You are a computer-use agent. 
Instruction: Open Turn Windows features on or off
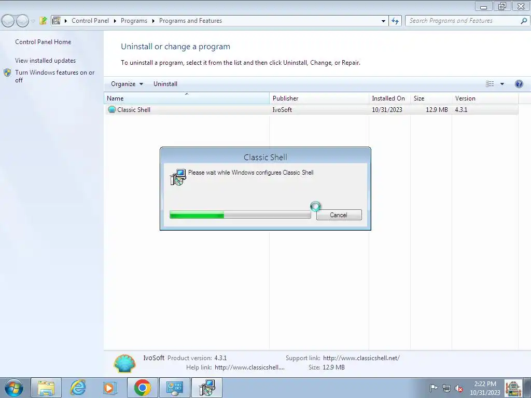[55, 76]
